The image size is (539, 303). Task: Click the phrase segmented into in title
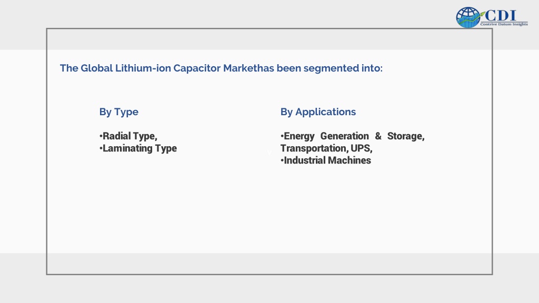(343, 68)
